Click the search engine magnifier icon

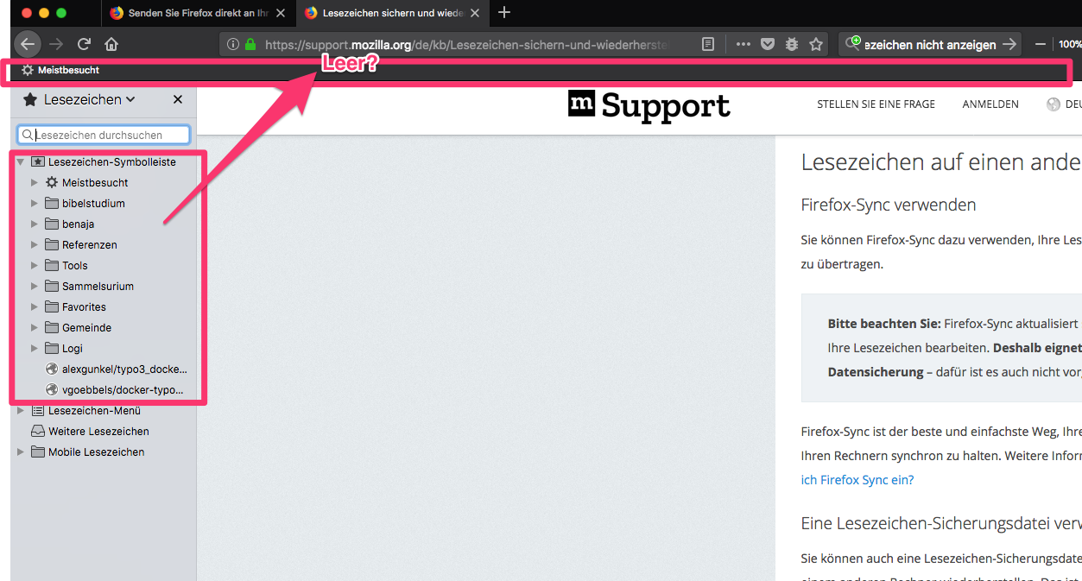coord(852,44)
